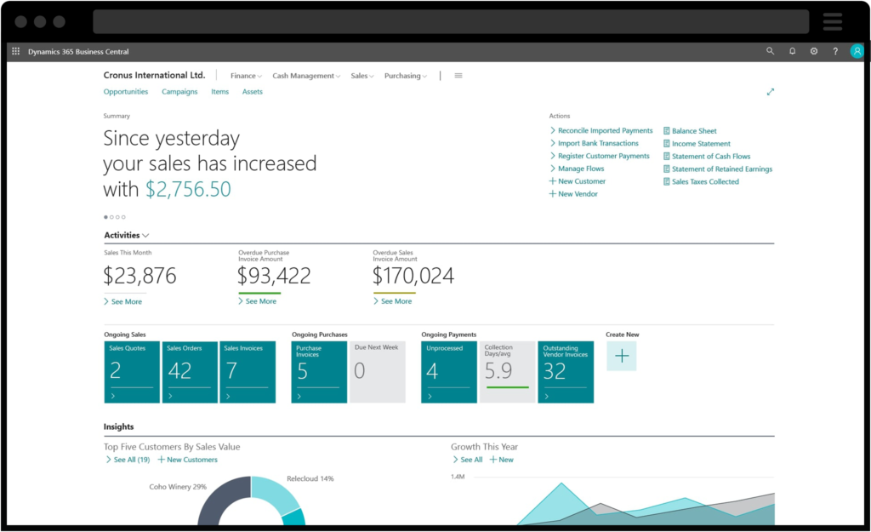Expand the Finance menu
This screenshot has height=532, width=871.
(x=245, y=75)
